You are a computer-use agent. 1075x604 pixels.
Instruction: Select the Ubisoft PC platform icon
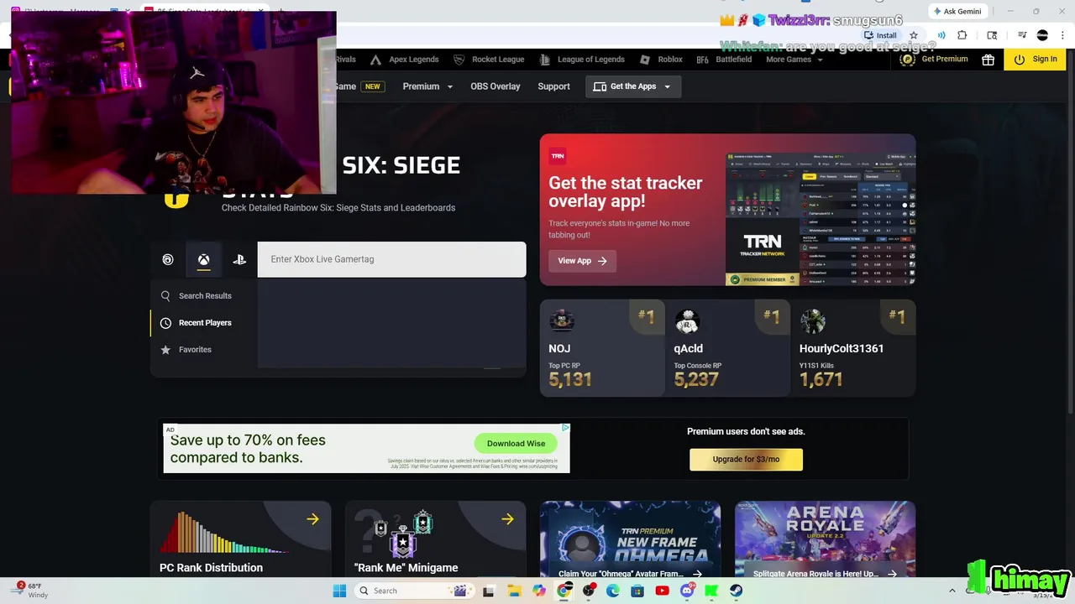[168, 260]
